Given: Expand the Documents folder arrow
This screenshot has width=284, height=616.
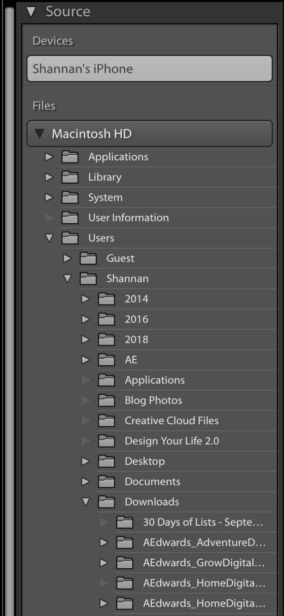Looking at the screenshot, I should click(x=85, y=482).
